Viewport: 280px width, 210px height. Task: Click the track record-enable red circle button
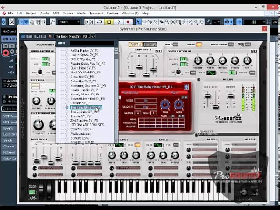pos(6,52)
